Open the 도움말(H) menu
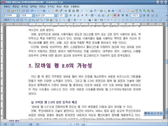 click(75, 6)
